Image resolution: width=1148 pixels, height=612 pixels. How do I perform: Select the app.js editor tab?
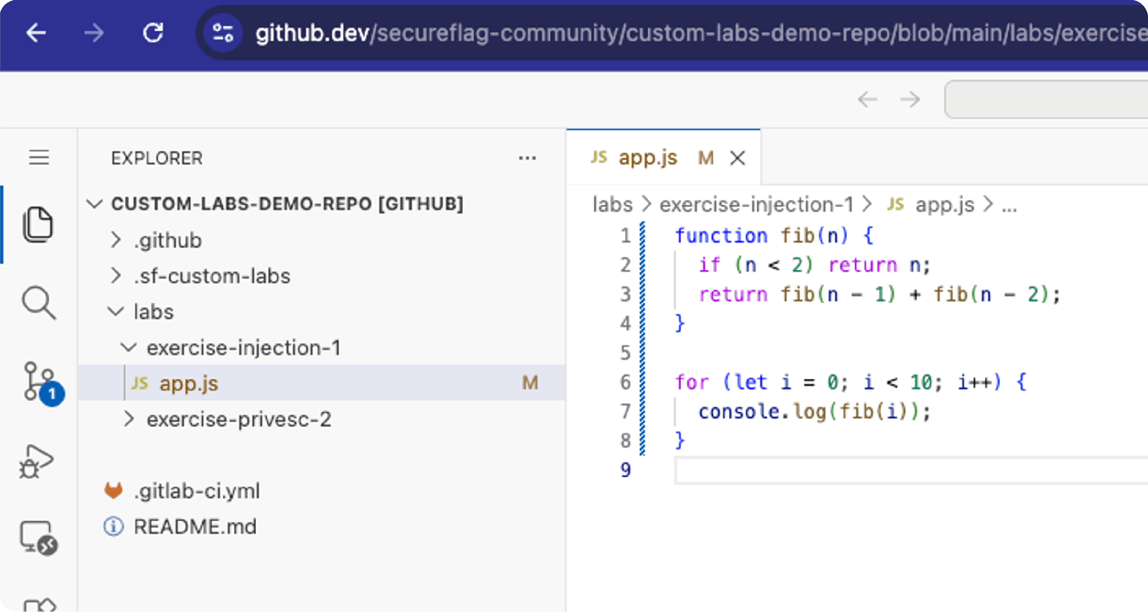pyautogui.click(x=648, y=157)
